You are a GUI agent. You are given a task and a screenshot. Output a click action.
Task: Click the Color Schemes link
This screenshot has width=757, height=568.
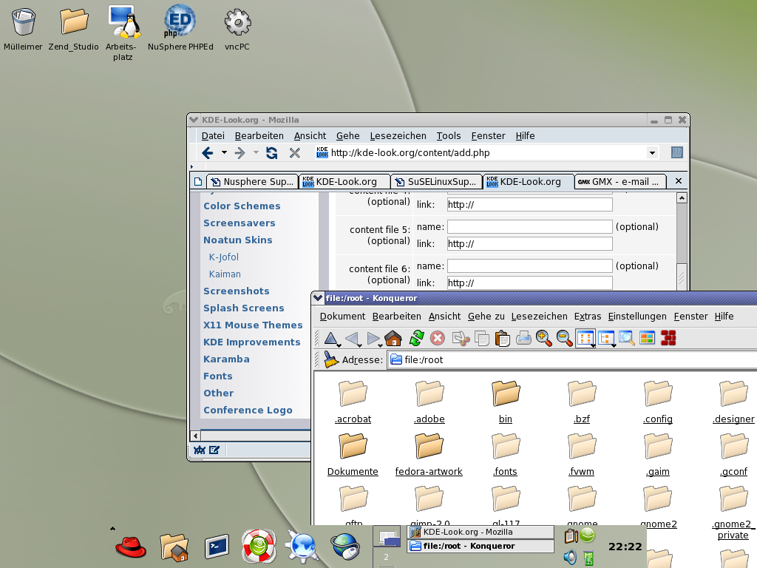pos(242,206)
